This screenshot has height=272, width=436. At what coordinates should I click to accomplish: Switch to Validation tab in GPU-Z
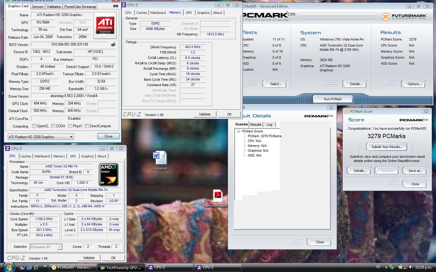coord(54,6)
